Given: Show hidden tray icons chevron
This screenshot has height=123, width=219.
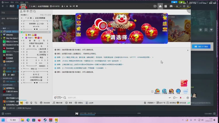Looking at the screenshot, I should point(183,120).
